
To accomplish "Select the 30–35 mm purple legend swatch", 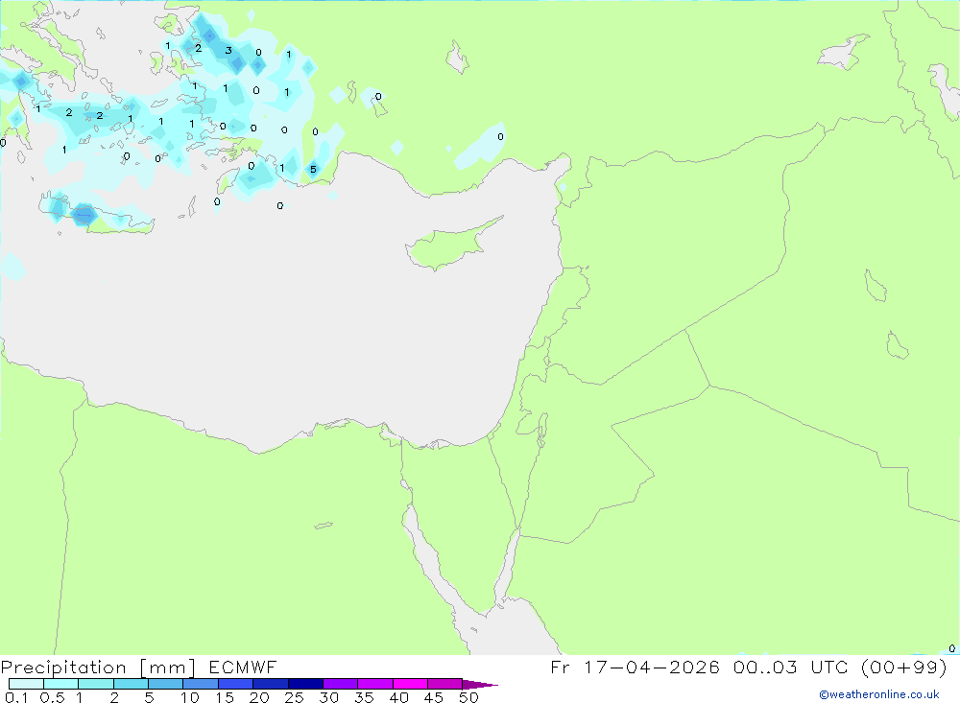I will 340,684.
